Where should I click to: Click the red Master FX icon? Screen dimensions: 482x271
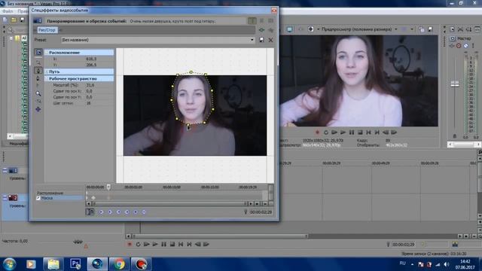pyautogui.click(x=459, y=46)
